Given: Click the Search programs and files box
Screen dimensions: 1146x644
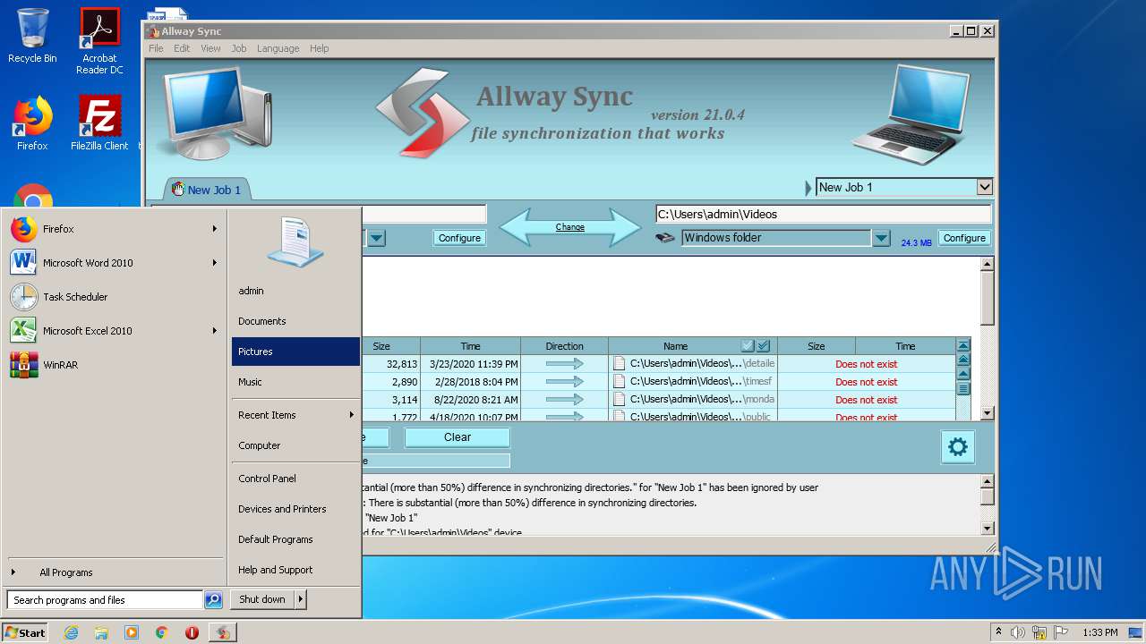Looking at the screenshot, I should (106, 600).
